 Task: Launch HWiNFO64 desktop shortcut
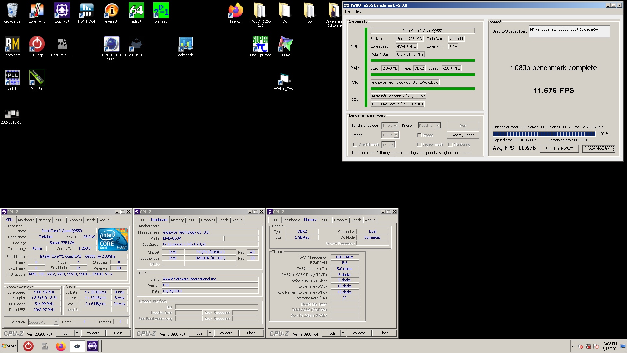pyautogui.click(x=87, y=13)
